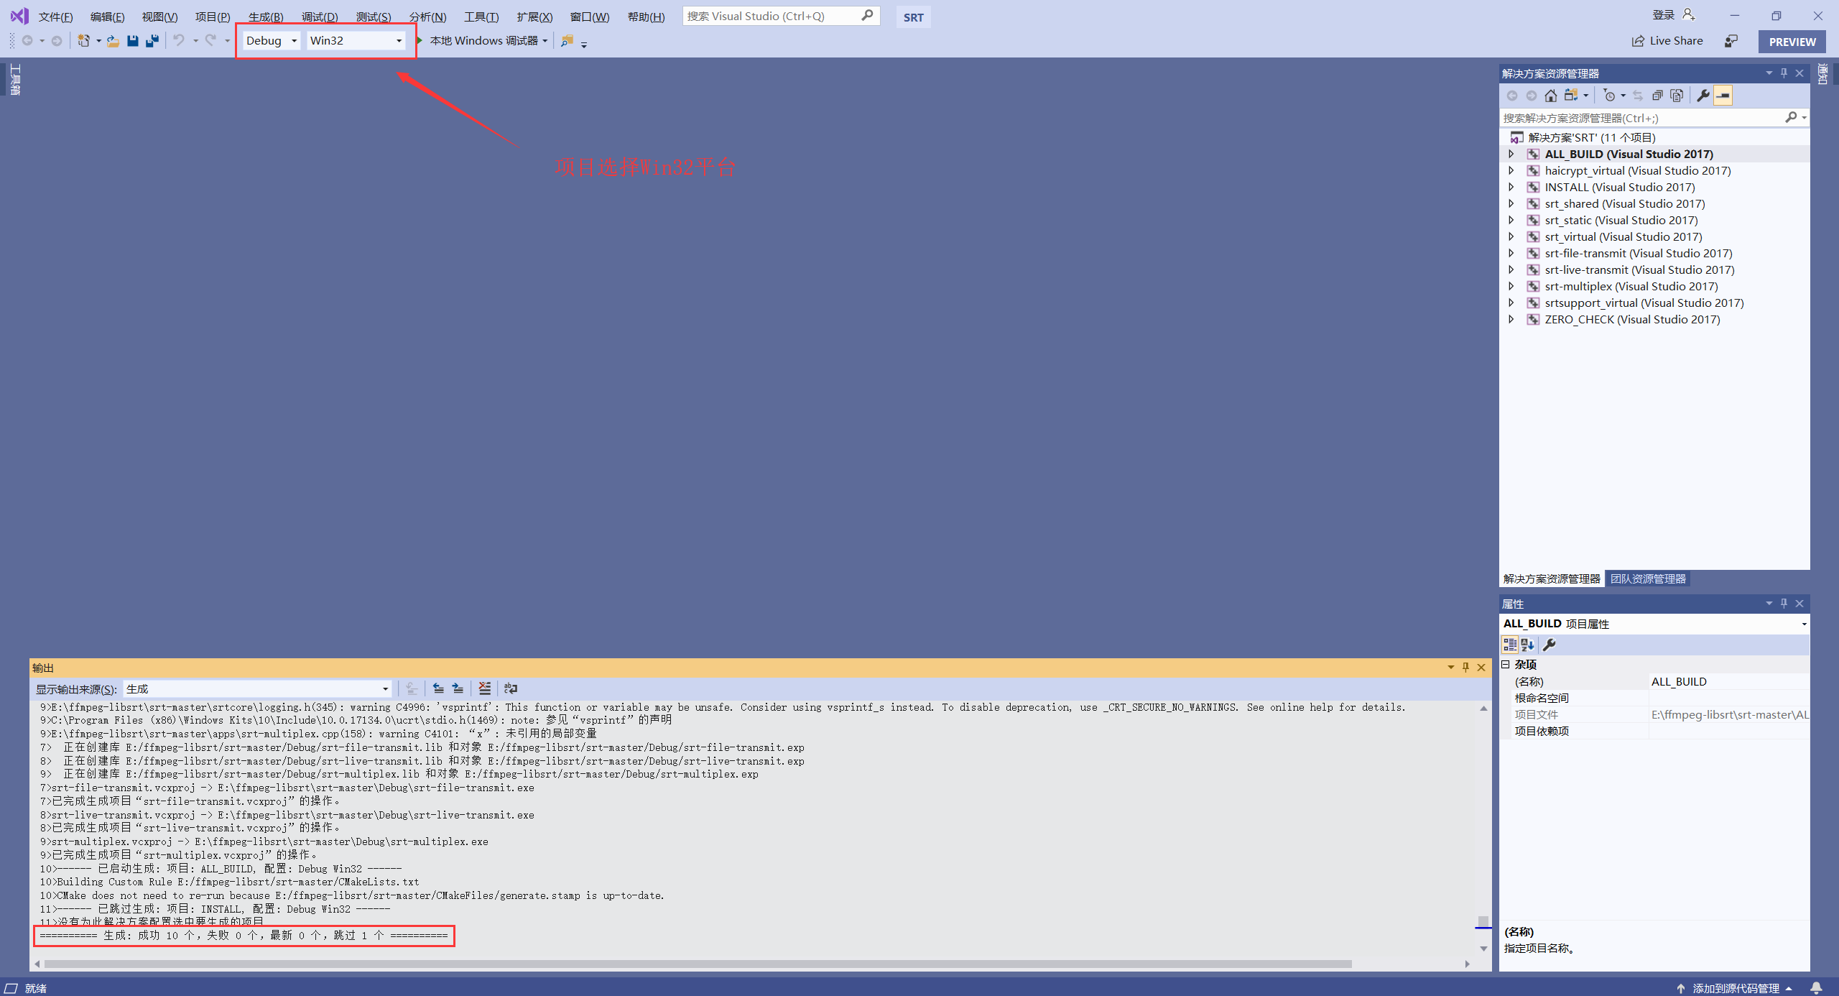Enable the Preview Selected Items toggle

[x=1723, y=94]
